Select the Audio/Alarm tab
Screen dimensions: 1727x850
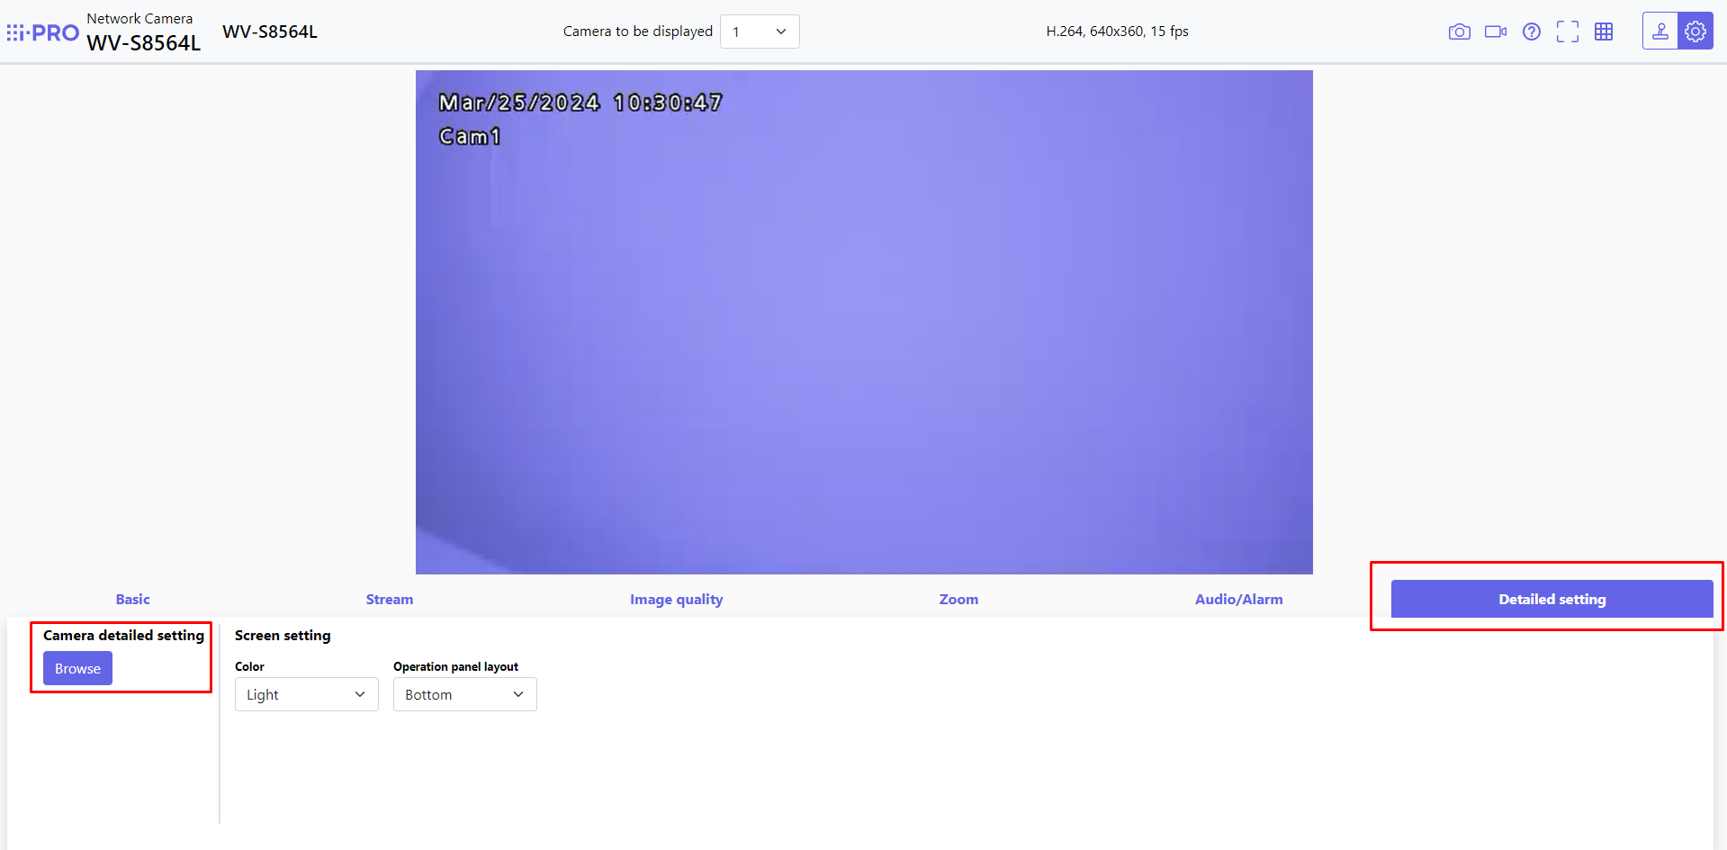tap(1238, 599)
